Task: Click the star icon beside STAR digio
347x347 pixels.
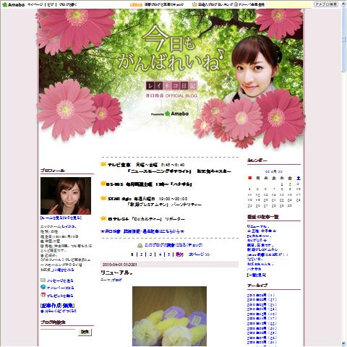Action: [x=103, y=198]
